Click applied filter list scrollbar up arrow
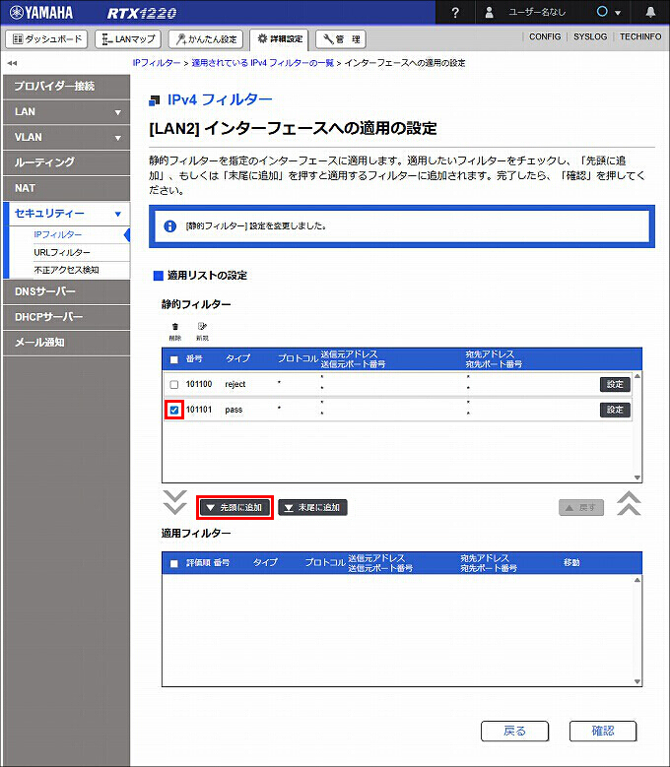Viewport: 670px width, 767px height. tap(637, 580)
